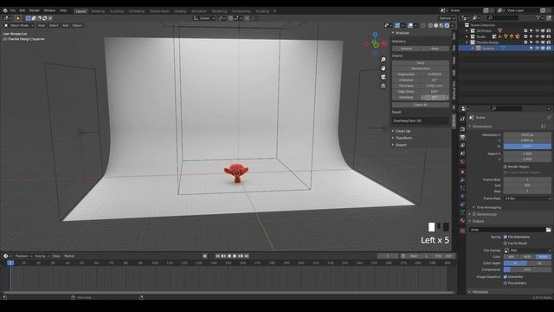Click output path folder browse icon
The width and height of the screenshot is (554, 312).
548,230
